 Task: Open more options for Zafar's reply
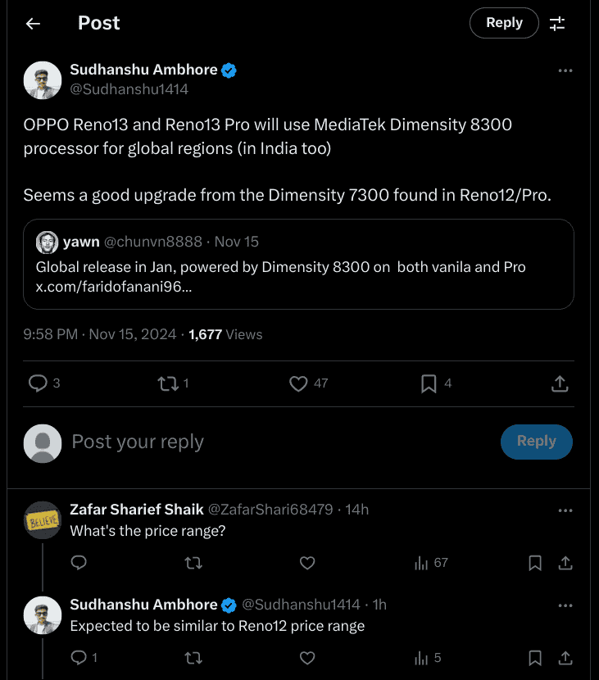click(x=565, y=510)
